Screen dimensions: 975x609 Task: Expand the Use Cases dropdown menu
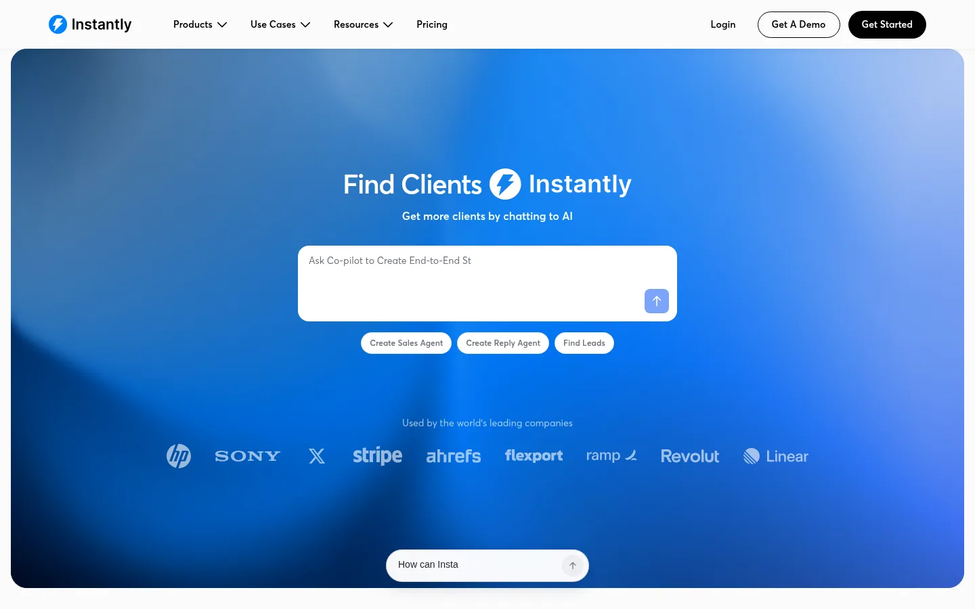[x=280, y=24]
